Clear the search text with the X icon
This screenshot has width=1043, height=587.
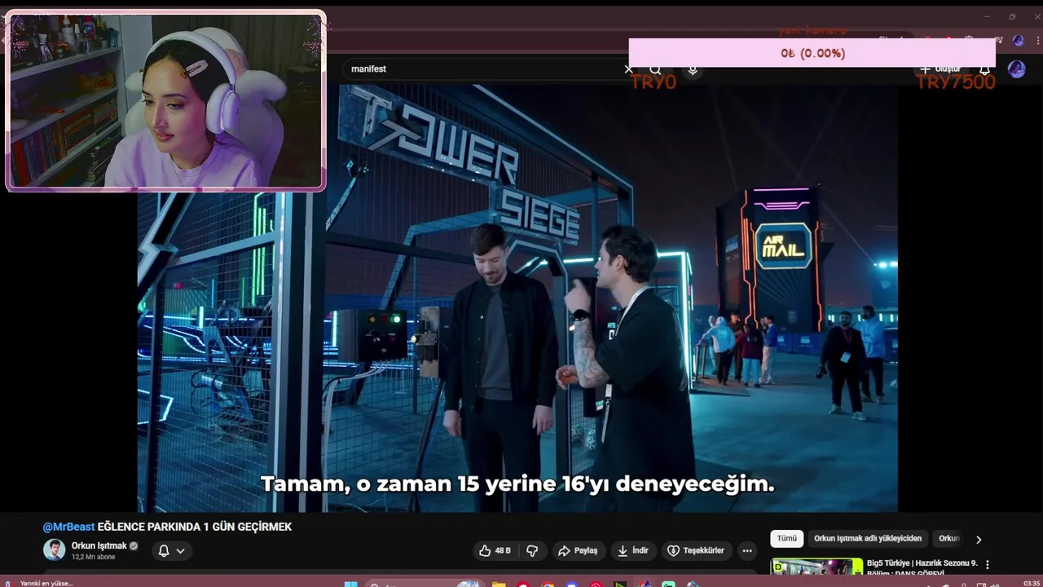[628, 69]
